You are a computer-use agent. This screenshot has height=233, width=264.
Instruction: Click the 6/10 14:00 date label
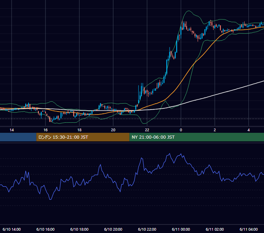12,229
